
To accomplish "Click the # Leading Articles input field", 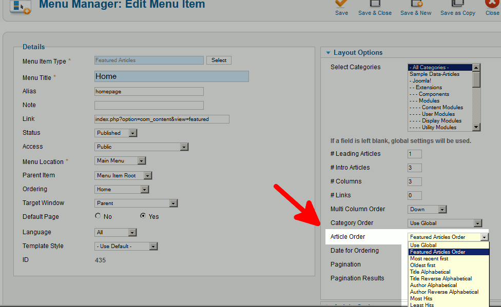I will [414, 154].
